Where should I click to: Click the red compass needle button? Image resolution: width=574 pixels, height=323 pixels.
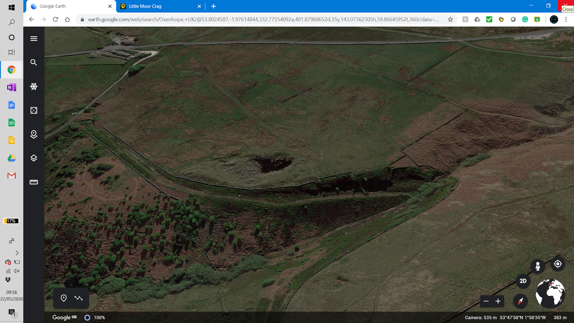tap(520, 301)
